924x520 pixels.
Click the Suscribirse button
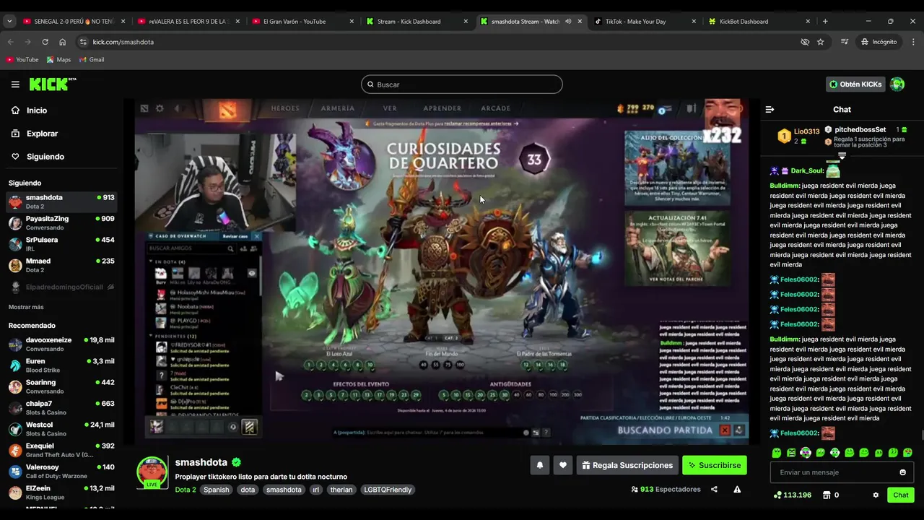pyautogui.click(x=715, y=465)
